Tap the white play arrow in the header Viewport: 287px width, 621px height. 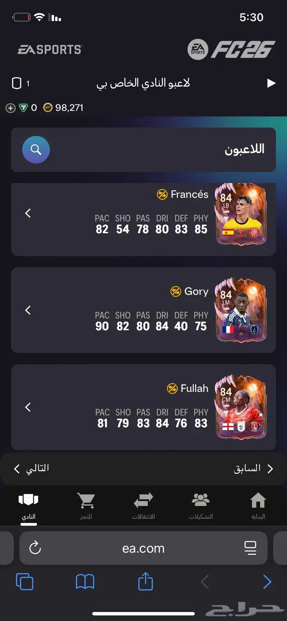(271, 83)
